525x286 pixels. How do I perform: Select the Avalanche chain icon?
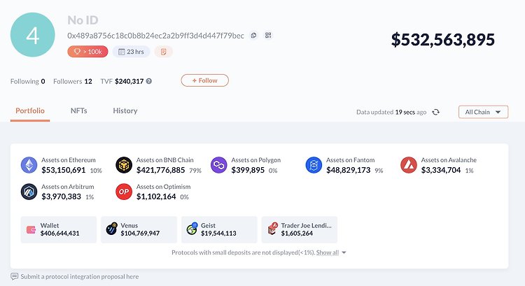click(x=409, y=165)
